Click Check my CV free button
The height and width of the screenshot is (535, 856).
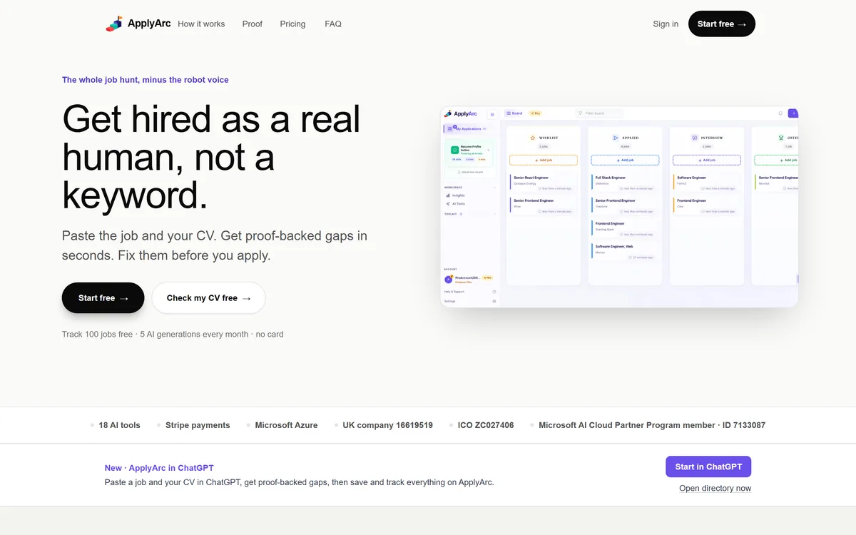tap(208, 298)
